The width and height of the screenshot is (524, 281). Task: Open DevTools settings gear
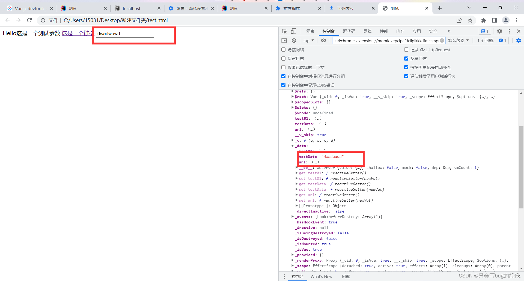pos(499,31)
